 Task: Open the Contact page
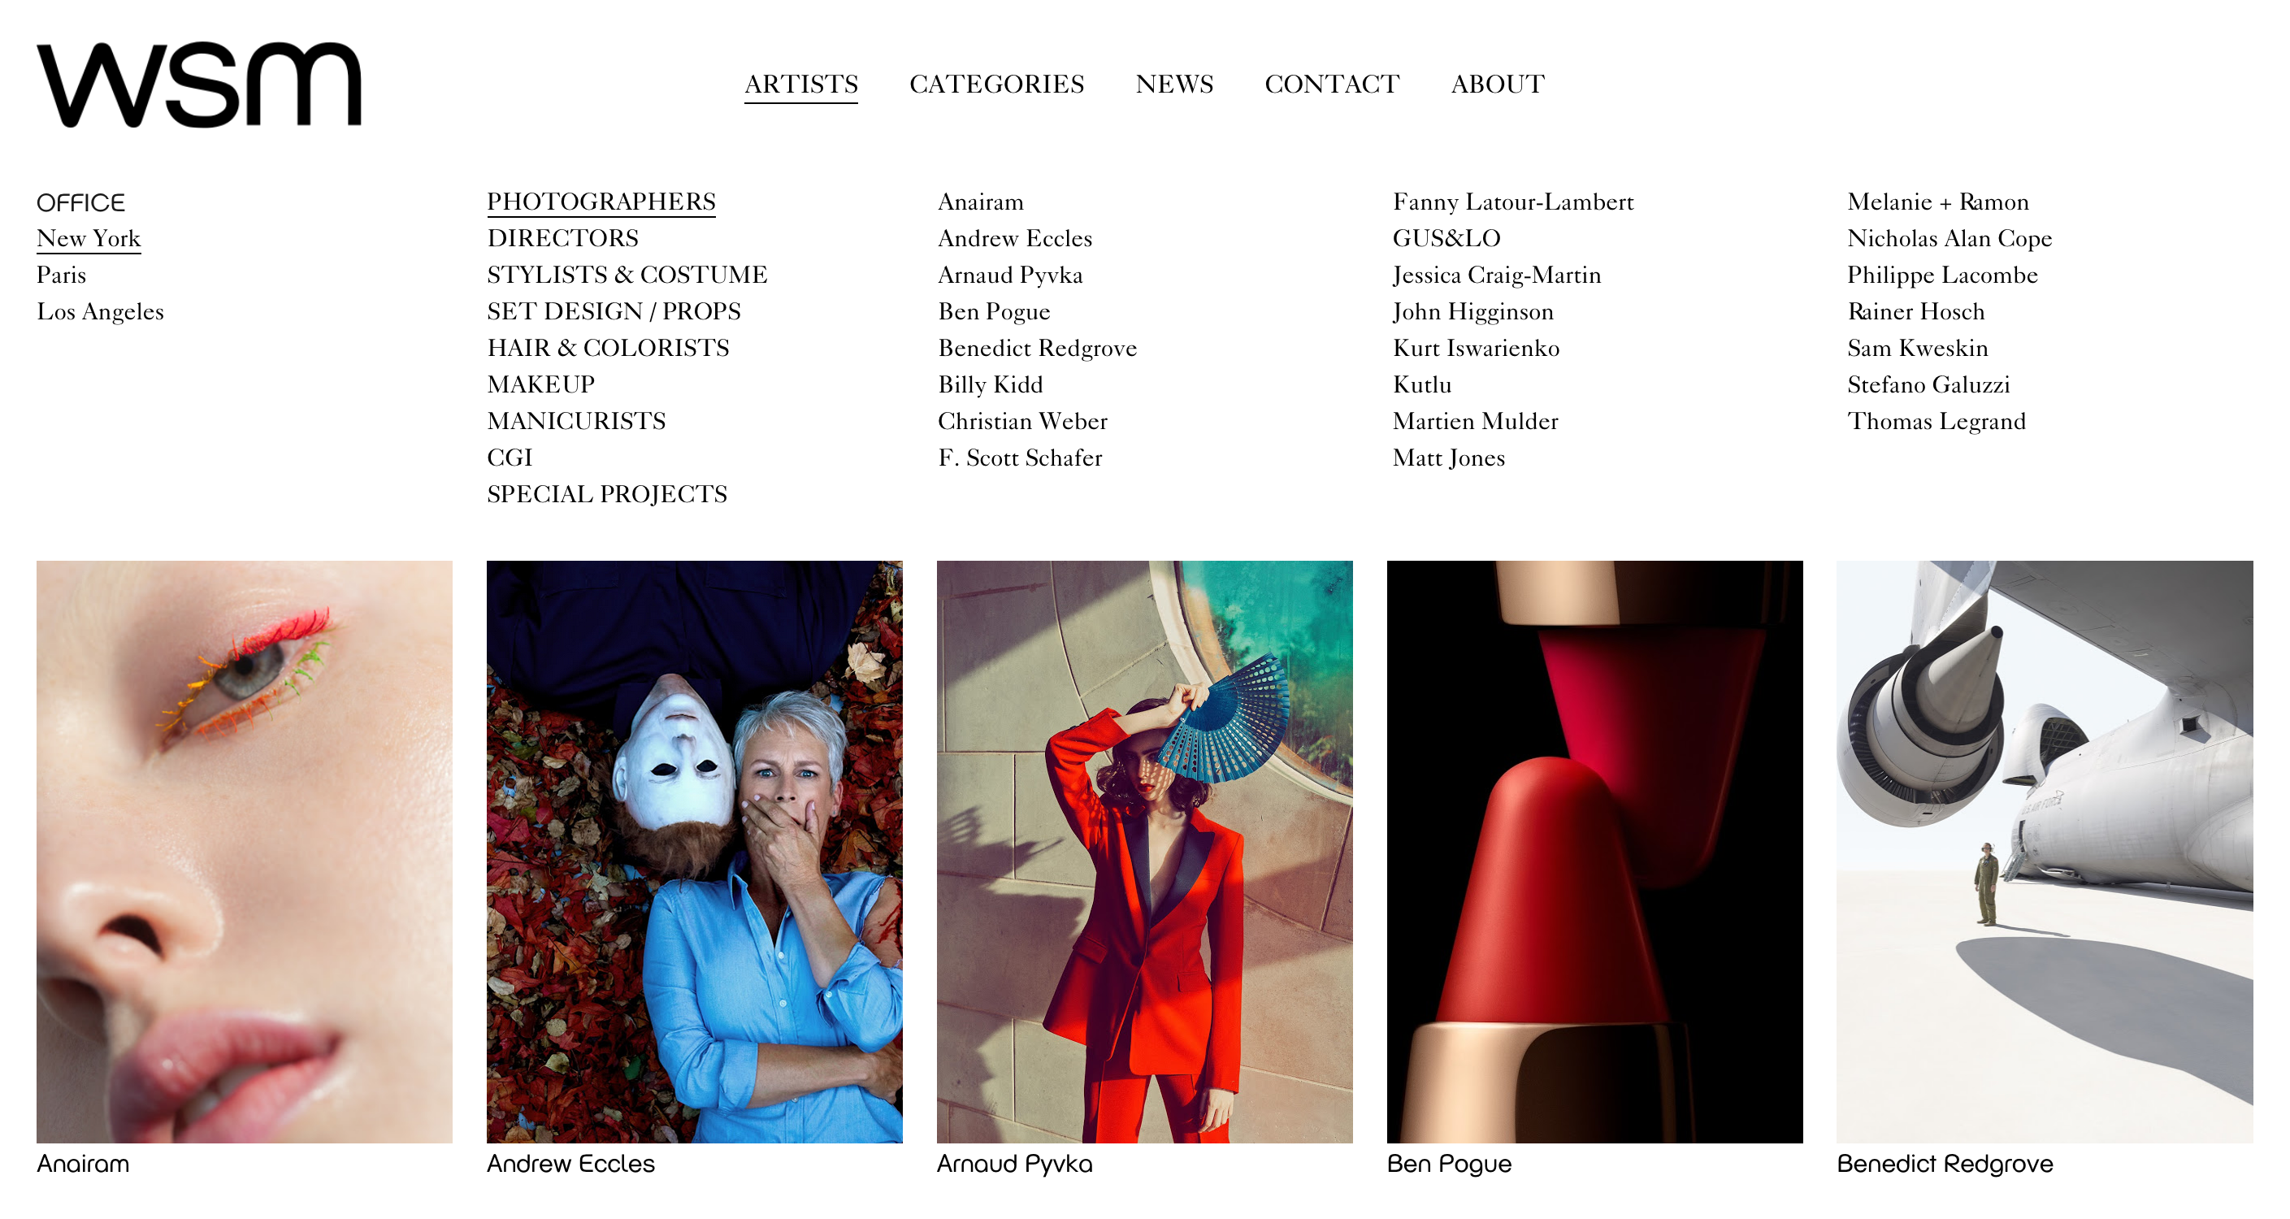[1332, 84]
